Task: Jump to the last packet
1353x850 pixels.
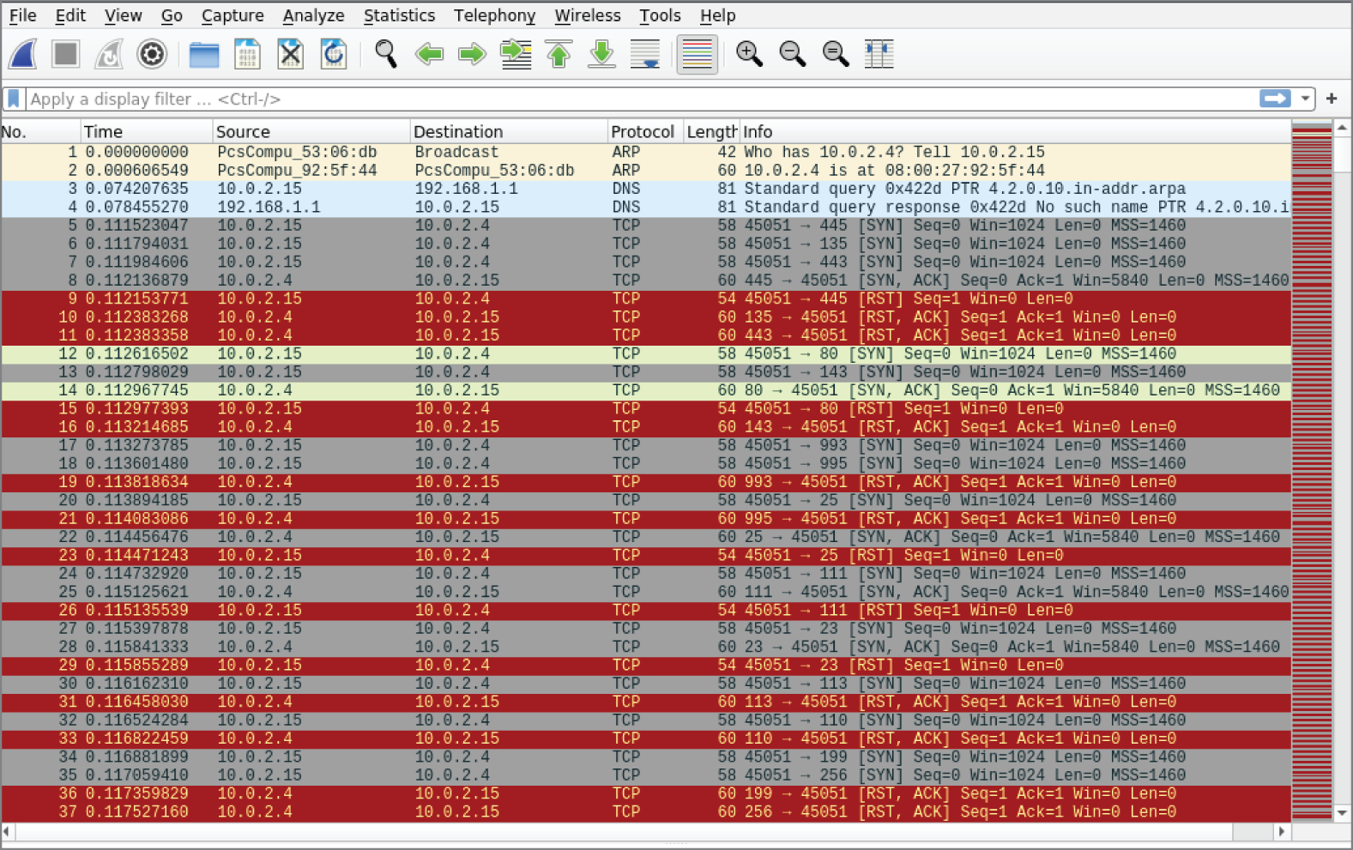Action: [x=602, y=54]
